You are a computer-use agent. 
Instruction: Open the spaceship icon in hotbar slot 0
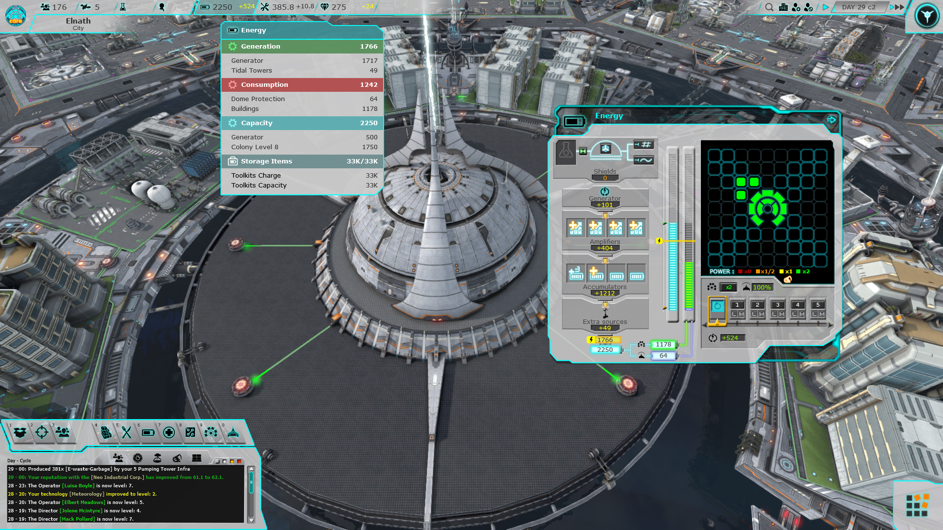pos(233,432)
